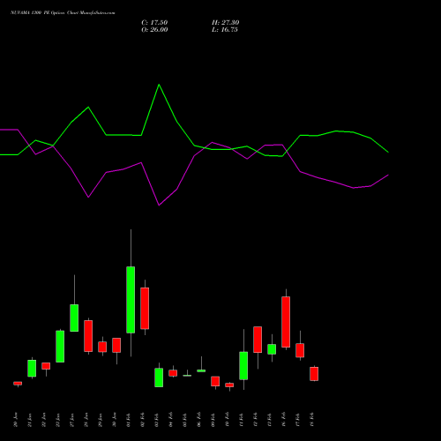Click the high value H: 27.30
The image size is (441, 441).
tap(225, 23)
